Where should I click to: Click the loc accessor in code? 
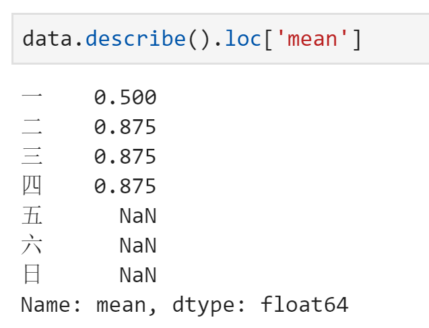click(243, 39)
